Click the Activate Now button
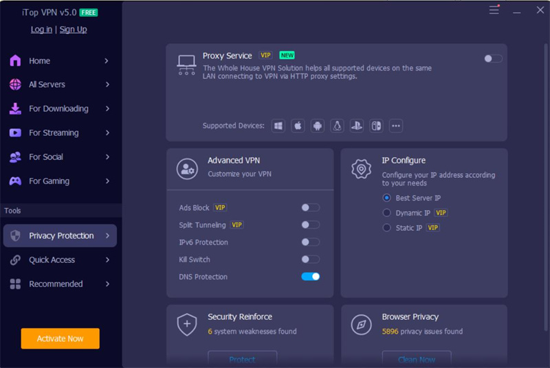Viewport: 550px width, 368px height. [60, 338]
